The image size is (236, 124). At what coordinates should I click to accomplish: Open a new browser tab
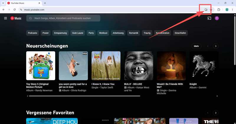tap(45, 3)
